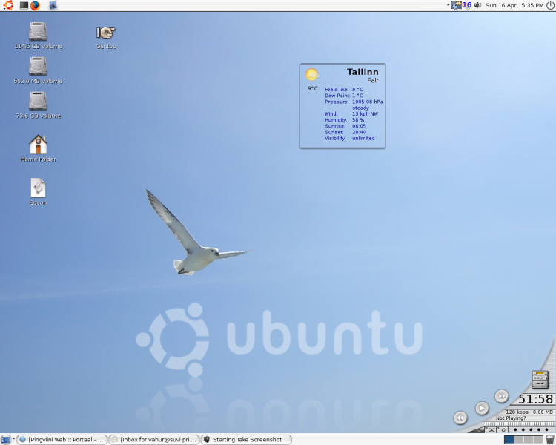Select the Boson file on desktop
Image resolution: width=556 pixels, height=445 pixels.
pos(39,191)
